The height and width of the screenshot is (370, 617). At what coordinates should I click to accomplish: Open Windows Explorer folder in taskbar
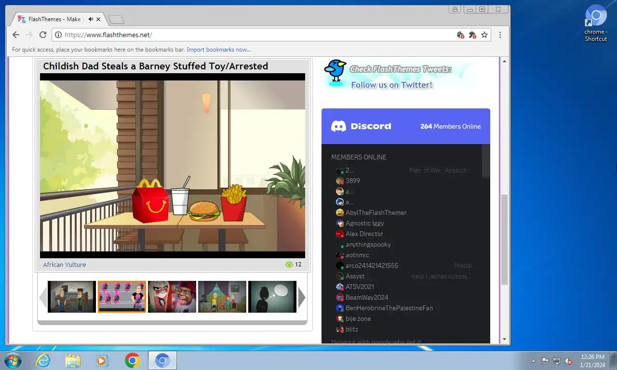(73, 360)
